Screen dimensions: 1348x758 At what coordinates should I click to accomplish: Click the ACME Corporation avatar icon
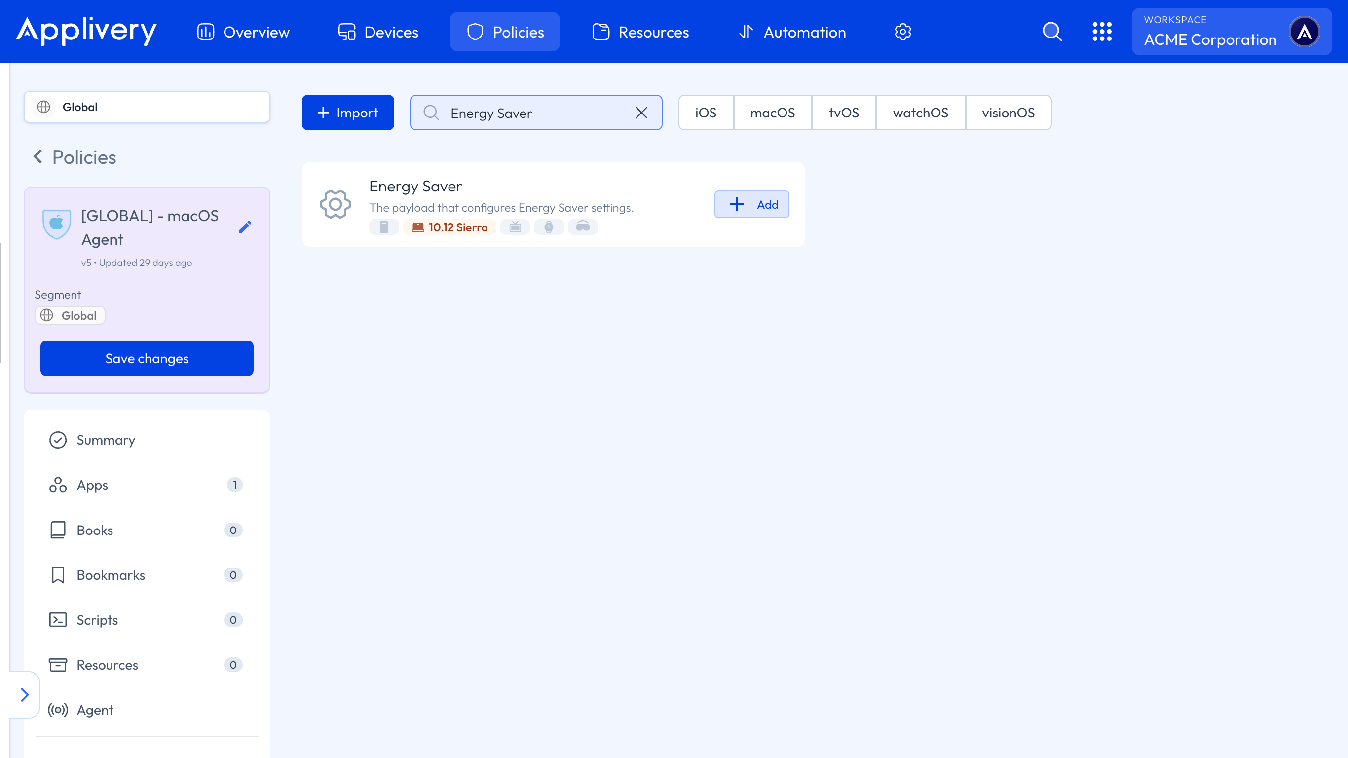(x=1304, y=32)
